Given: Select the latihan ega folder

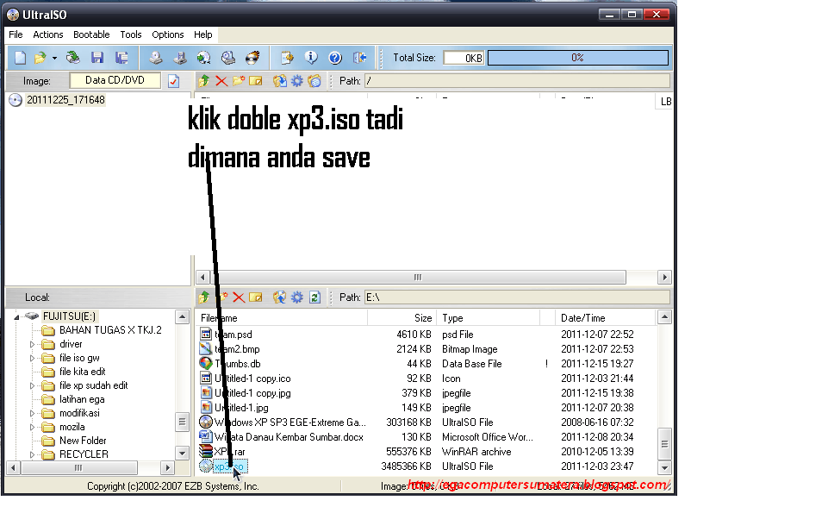Looking at the screenshot, I should [82, 399].
